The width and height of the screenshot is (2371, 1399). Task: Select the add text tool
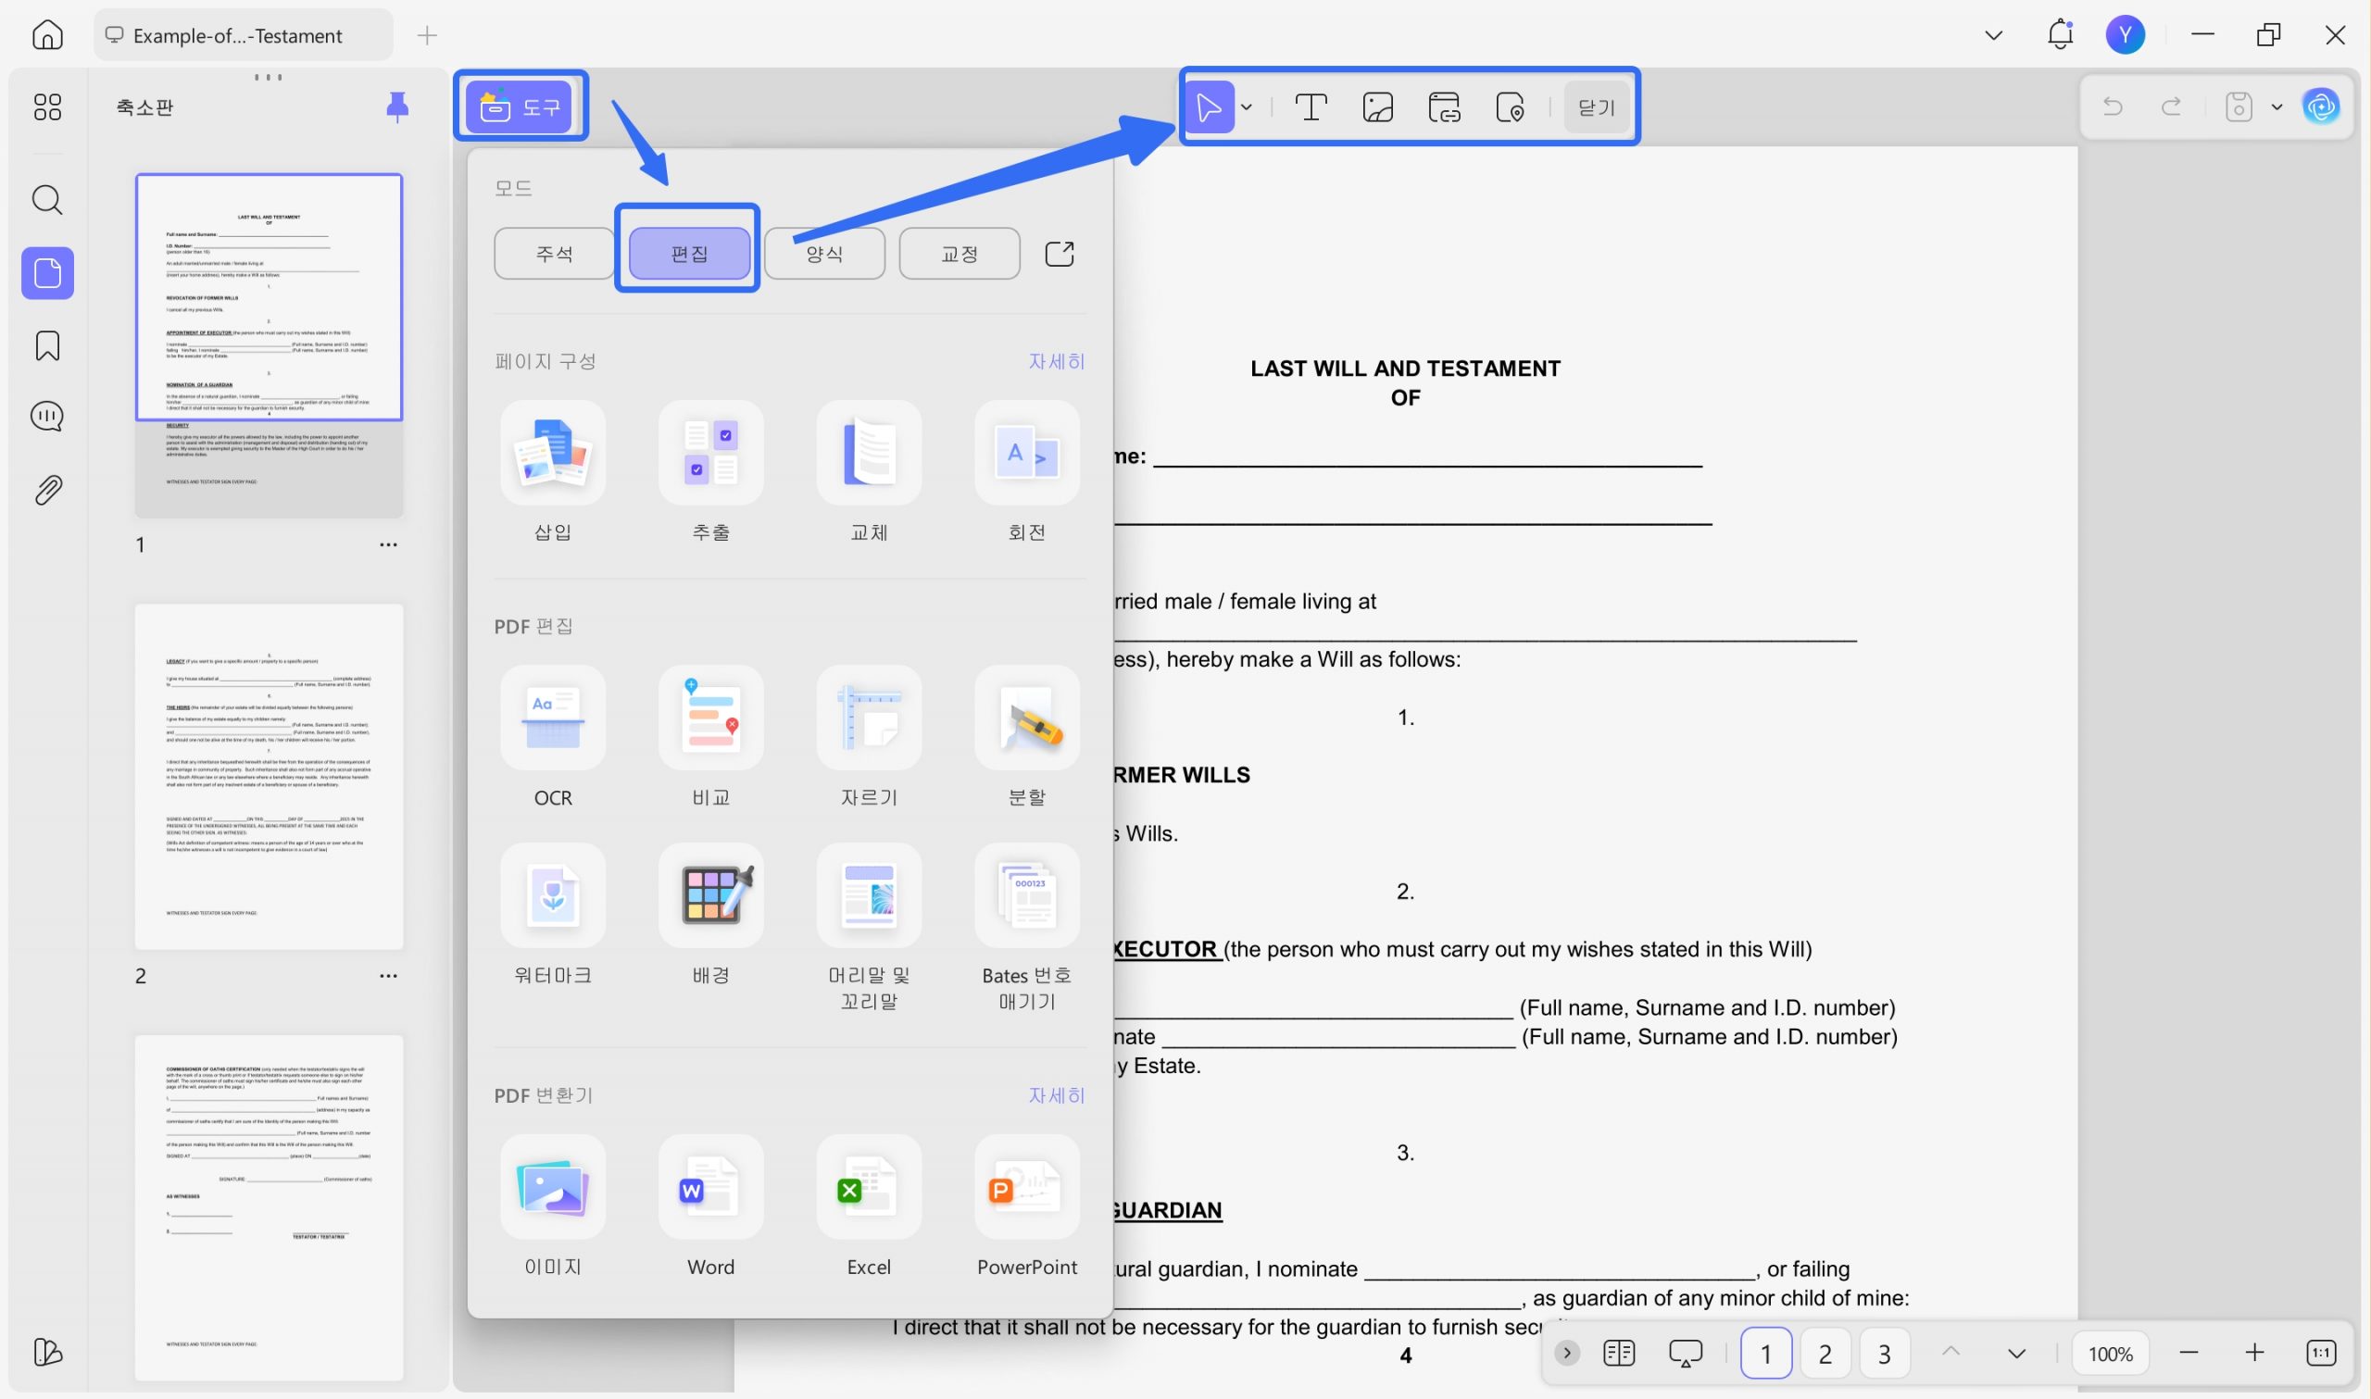pyautogui.click(x=1311, y=107)
